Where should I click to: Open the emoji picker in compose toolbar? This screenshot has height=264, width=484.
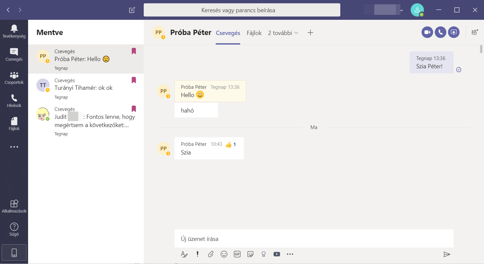(224, 254)
